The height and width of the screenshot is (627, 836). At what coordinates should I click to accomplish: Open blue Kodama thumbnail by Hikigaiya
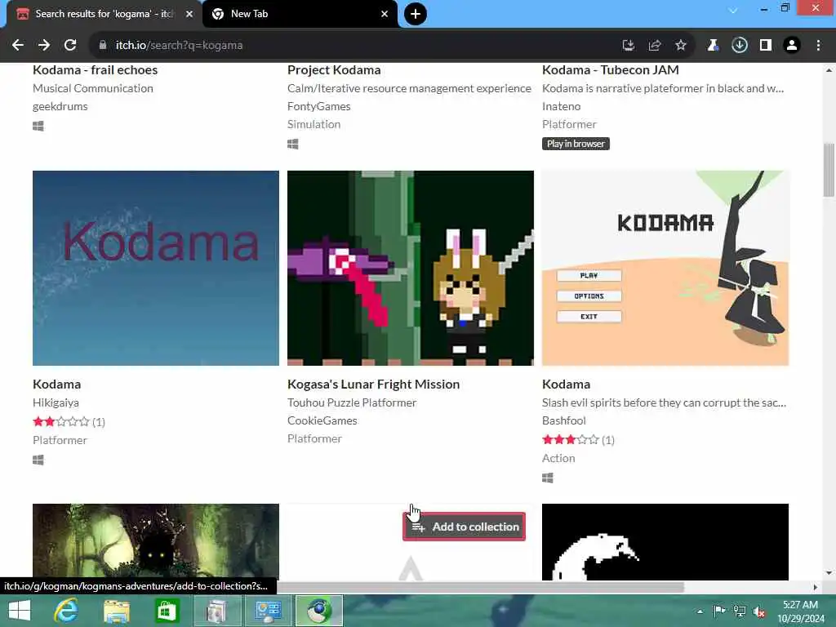(156, 268)
